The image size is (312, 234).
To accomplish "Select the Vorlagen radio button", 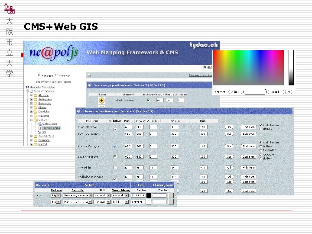I will (39, 75).
